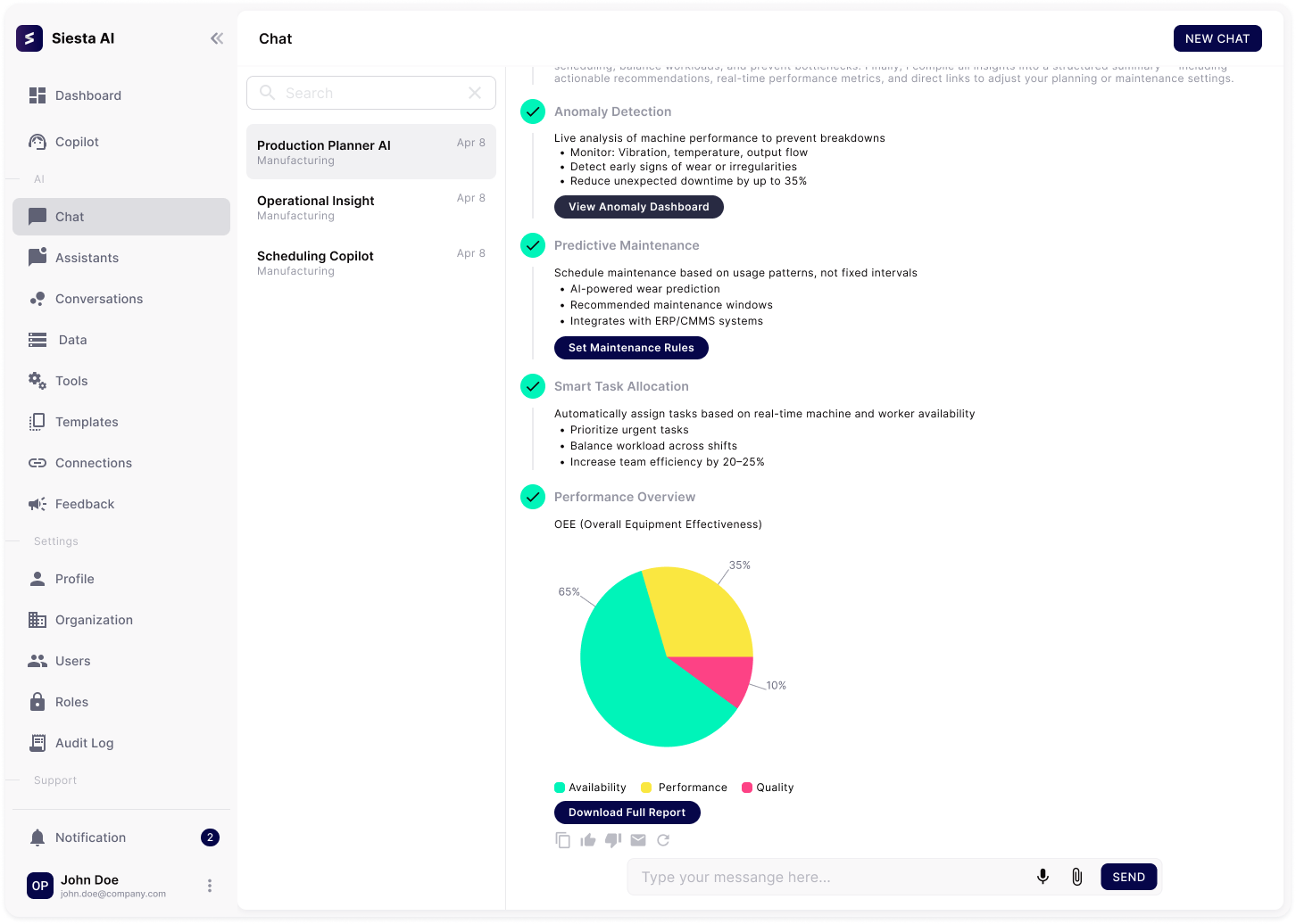Viewport: 1296px width, 924px height.
Task: Toggle the Smart Task Allocation checkmark
Action: (533, 386)
